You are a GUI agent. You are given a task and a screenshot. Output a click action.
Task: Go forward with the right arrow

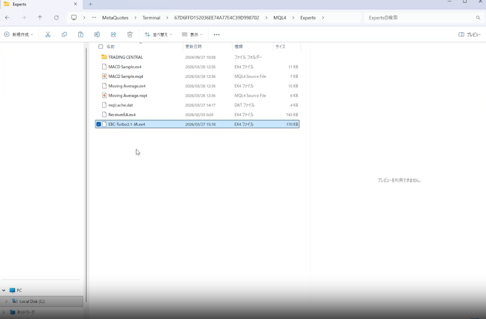[23, 18]
